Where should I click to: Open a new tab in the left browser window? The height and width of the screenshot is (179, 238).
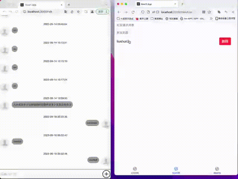69,5
